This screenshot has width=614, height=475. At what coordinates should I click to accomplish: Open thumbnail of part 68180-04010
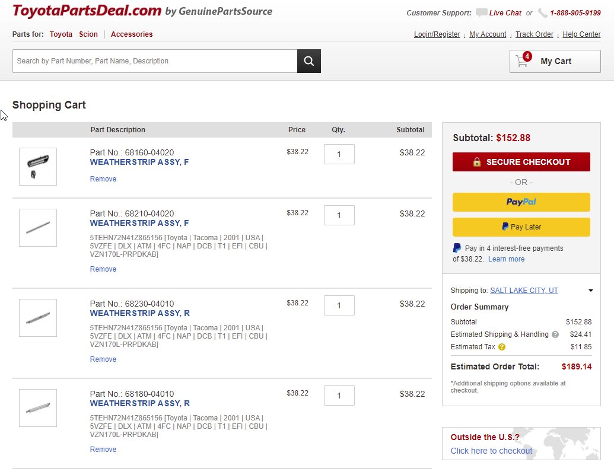coord(38,407)
